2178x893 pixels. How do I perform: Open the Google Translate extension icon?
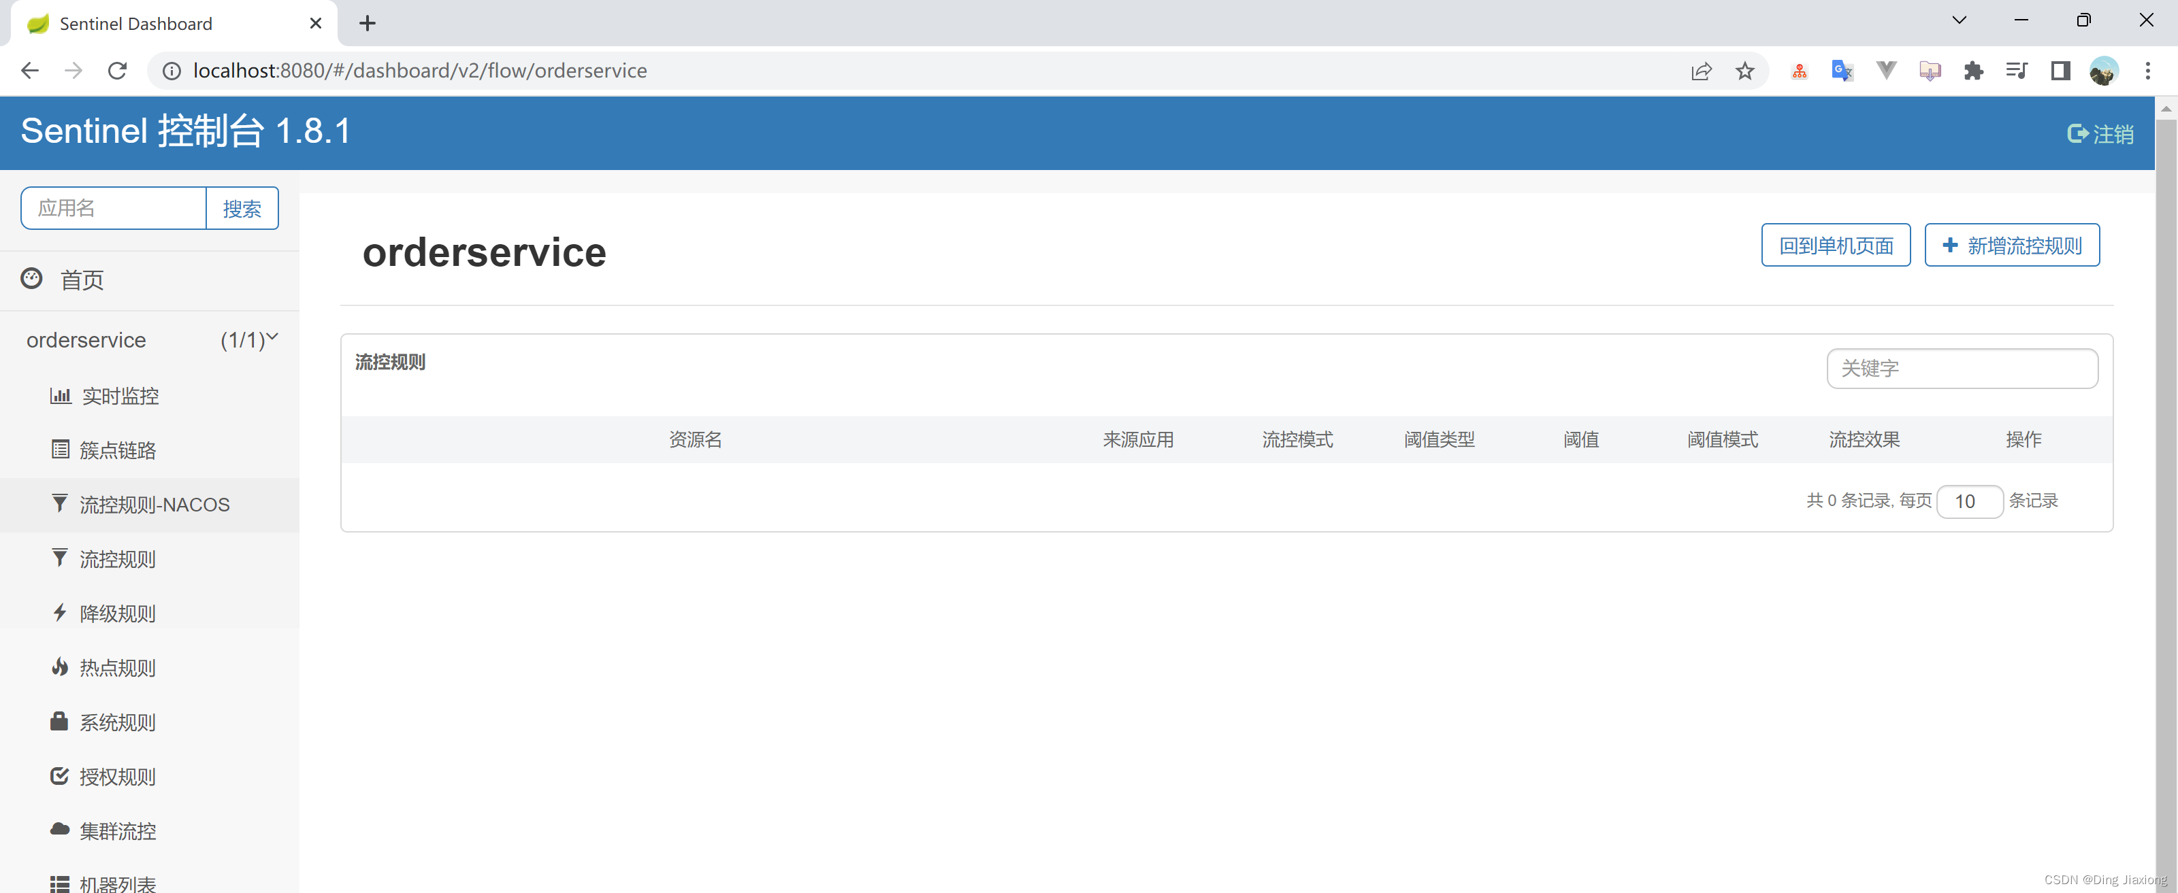1842,71
